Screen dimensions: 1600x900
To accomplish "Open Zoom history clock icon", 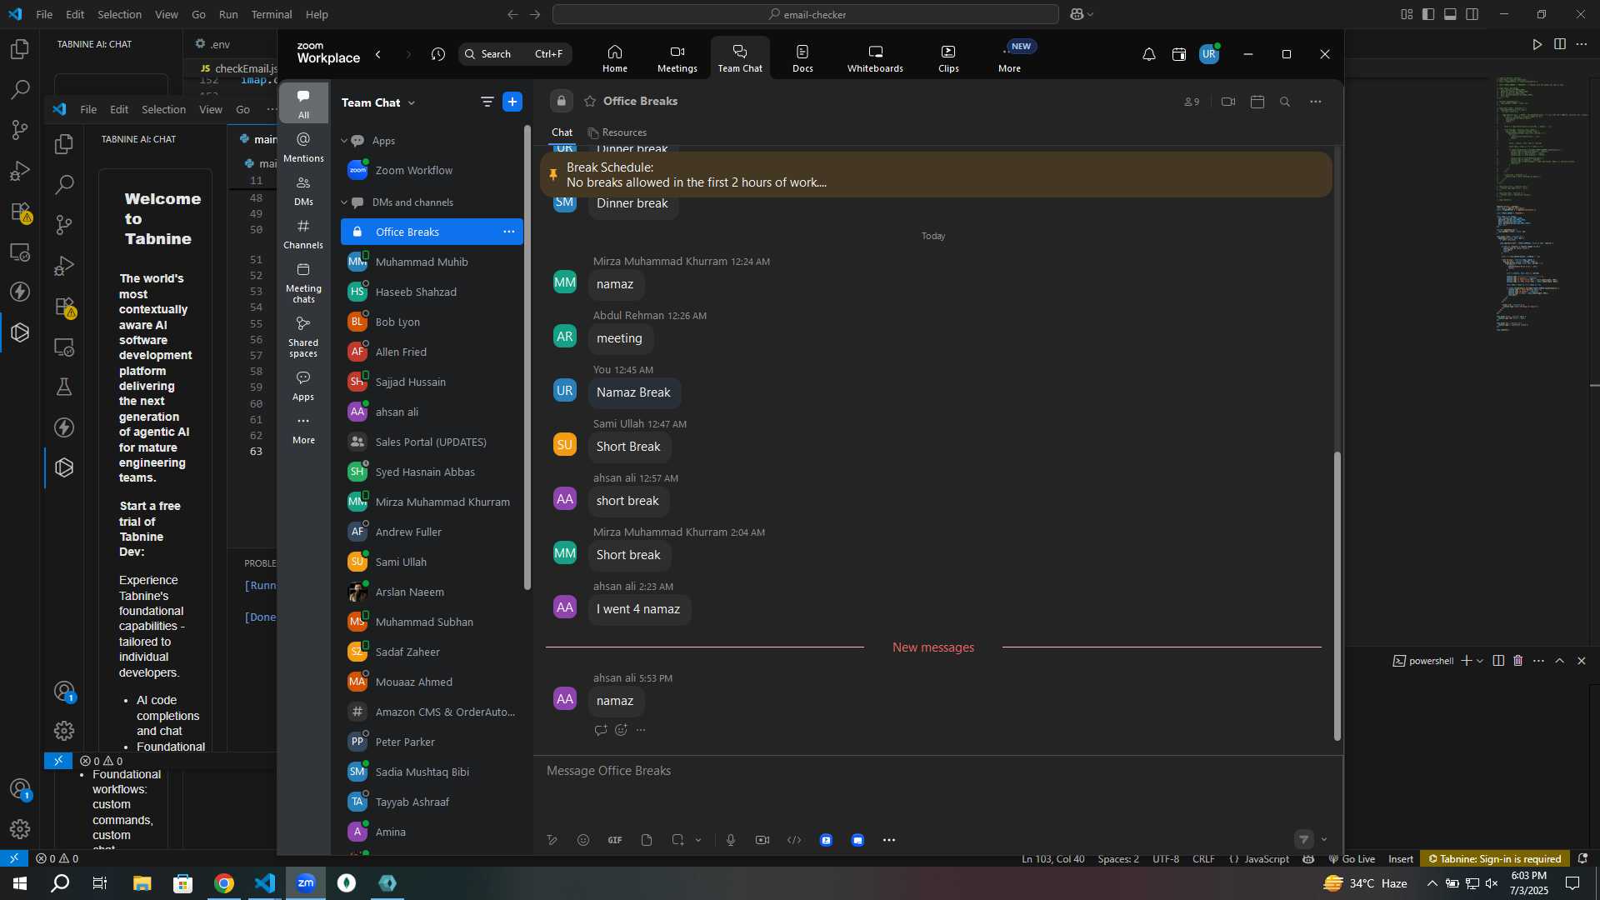I will [438, 54].
